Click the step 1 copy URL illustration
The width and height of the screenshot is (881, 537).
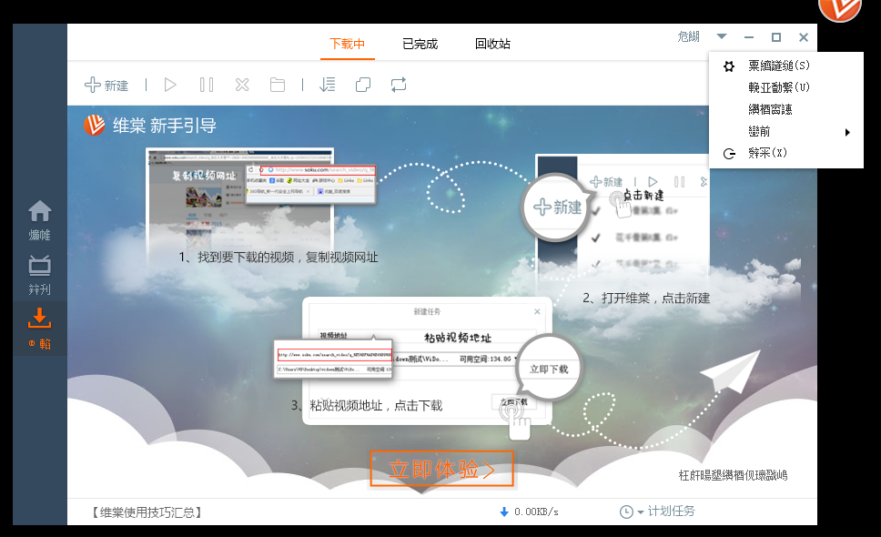[260, 198]
